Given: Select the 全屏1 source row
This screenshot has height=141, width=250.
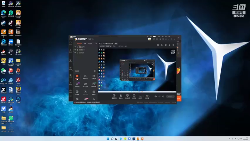Looking at the screenshot, I should (x=86, y=47).
